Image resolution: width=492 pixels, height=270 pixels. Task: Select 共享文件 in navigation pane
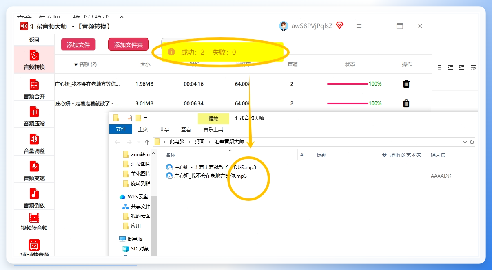coord(137,206)
